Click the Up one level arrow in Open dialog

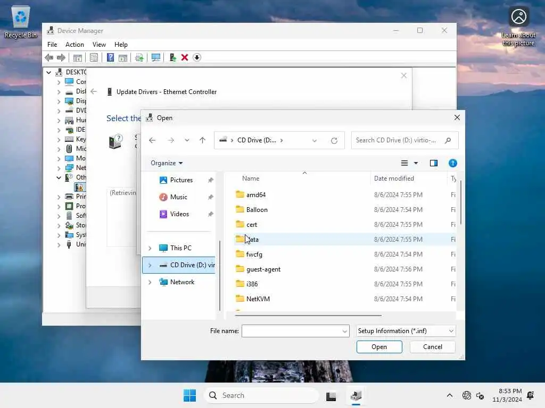coord(202,140)
